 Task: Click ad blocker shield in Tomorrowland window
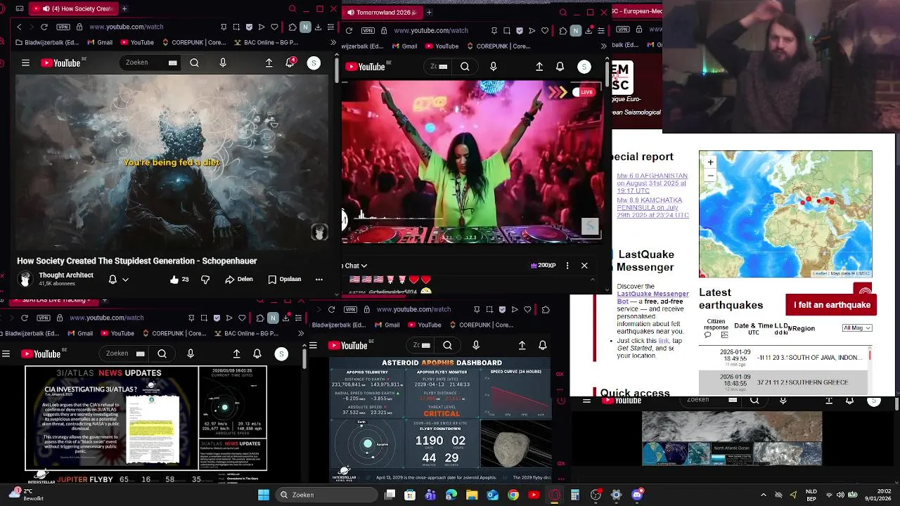pos(519,30)
